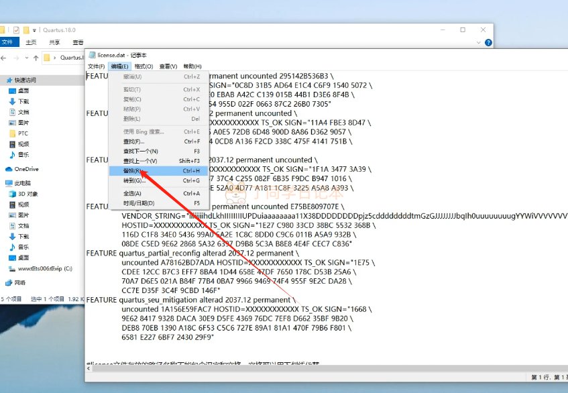Select 转到(G) in the Edit menu
The width and height of the screenshot is (568, 393).
tap(134, 180)
